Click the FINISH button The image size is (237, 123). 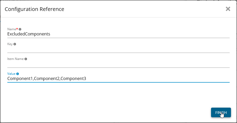pos(221,112)
